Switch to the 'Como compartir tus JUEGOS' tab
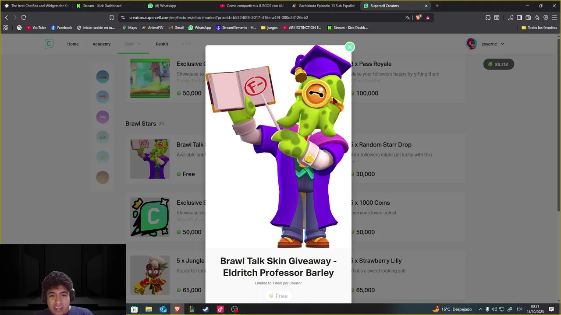Image resolution: width=561 pixels, height=315 pixels. (252, 6)
